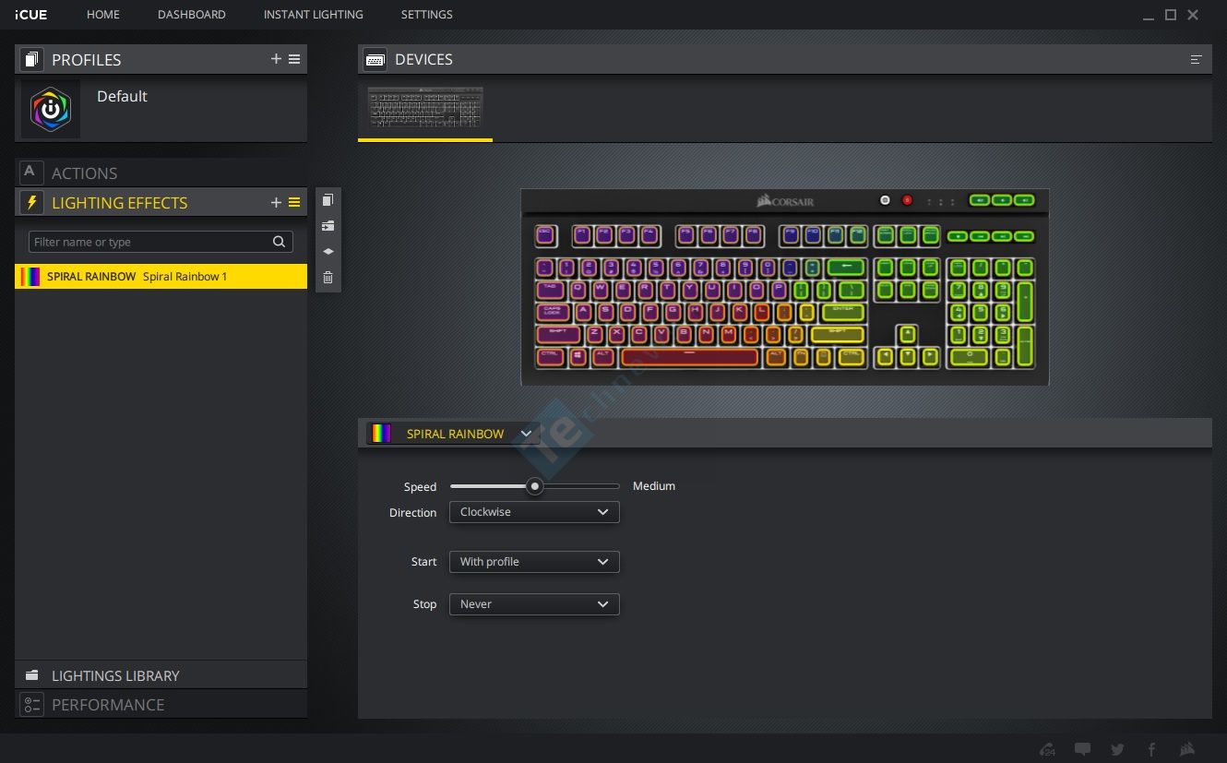This screenshot has height=763, width=1227.
Task: Click the add profile plus icon
Action: (x=276, y=59)
